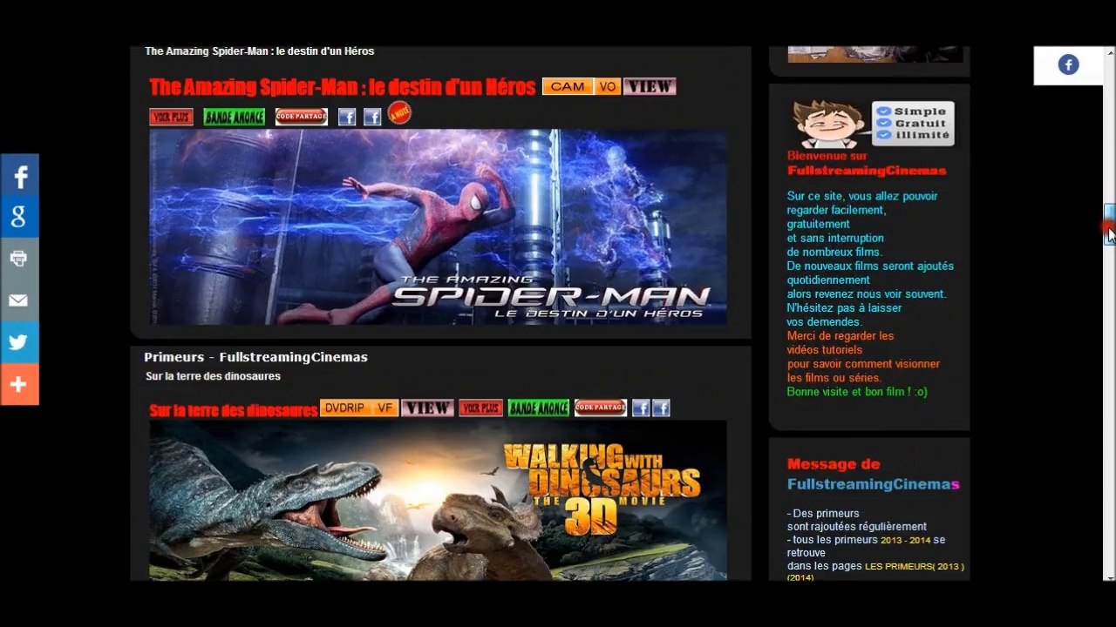Click 'Sur ce site, vous allez pouvoir' text

pyautogui.click(x=862, y=196)
